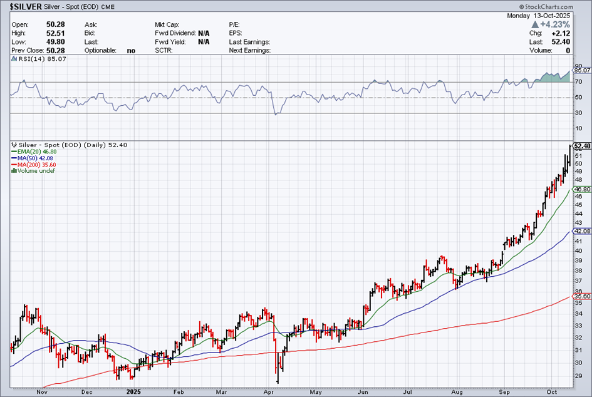Click the Jun label on time axis
Viewport: 592px width, 397px height.
point(363,392)
